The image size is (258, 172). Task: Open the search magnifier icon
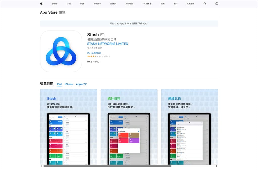tap(205, 4)
